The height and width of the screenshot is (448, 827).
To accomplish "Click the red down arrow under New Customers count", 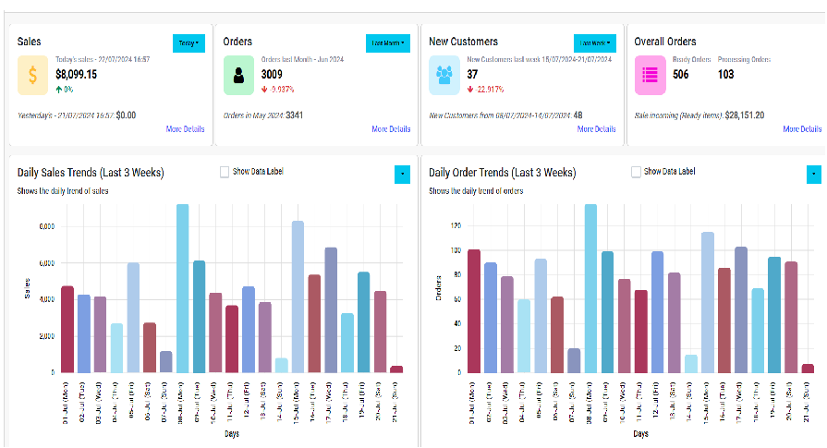I will point(470,90).
